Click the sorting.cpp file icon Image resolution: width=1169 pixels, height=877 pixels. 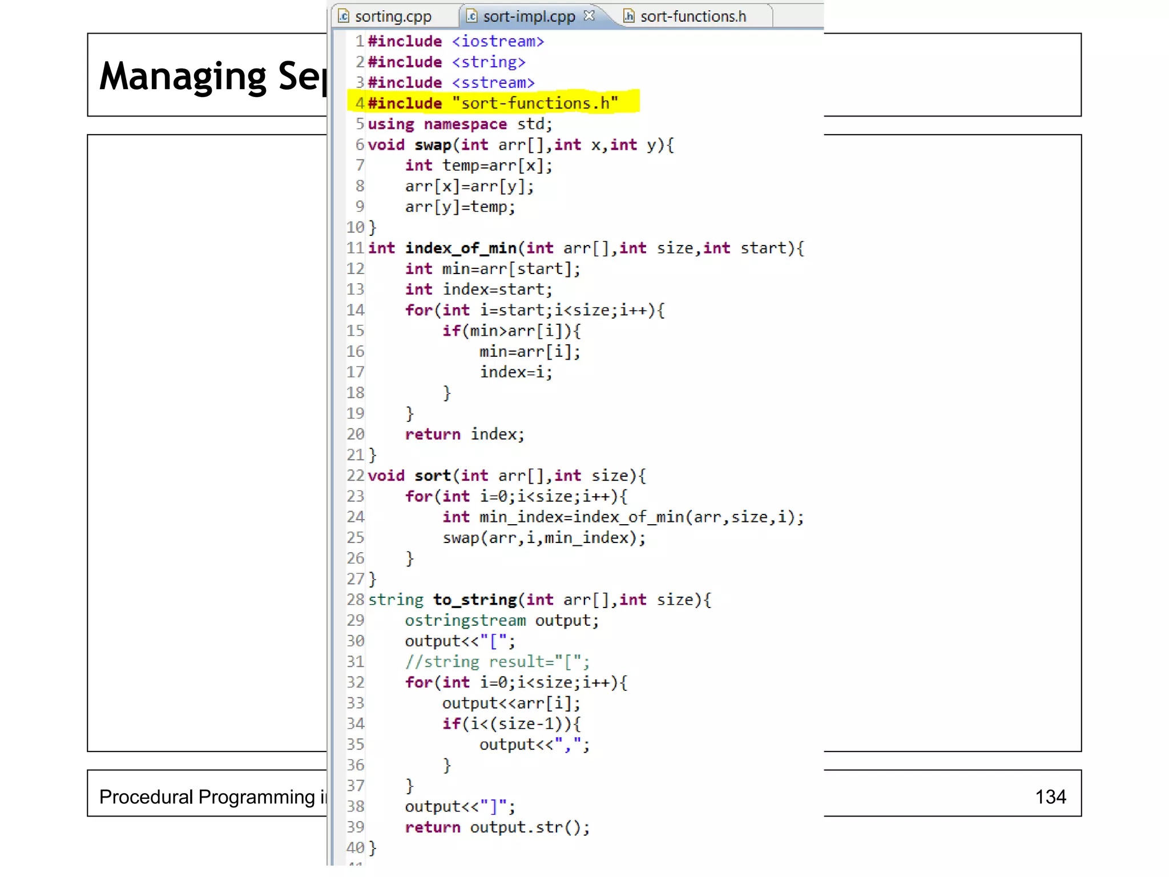343,17
